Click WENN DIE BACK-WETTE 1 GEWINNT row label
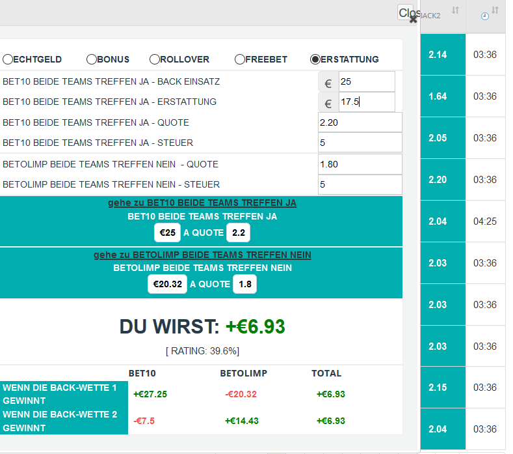 click(x=64, y=394)
